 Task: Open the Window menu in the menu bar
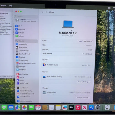coord(3,6)
